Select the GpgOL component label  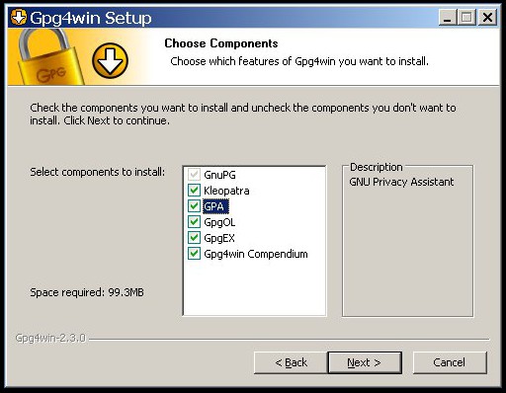pyautogui.click(x=219, y=222)
